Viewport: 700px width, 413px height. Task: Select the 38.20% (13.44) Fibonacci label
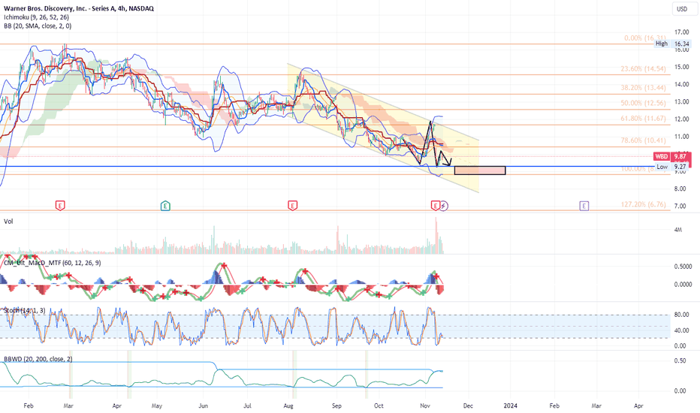(643, 88)
